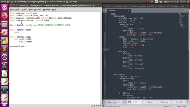Image resolution: width=190 pixels, height=107 pixels.
Task: Open LibreOffice Calc dock icon
Action: (4, 73)
